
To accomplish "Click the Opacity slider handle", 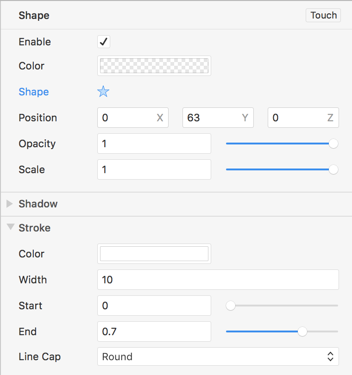I will [333, 144].
